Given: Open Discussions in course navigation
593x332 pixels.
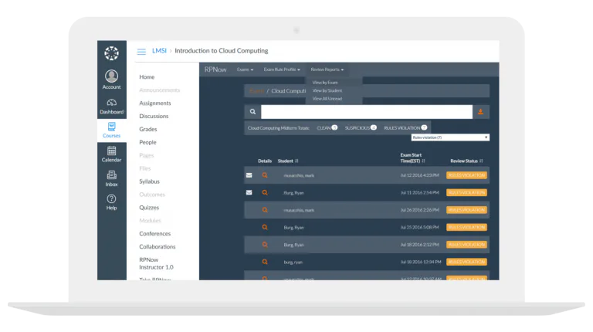Looking at the screenshot, I should coord(154,116).
